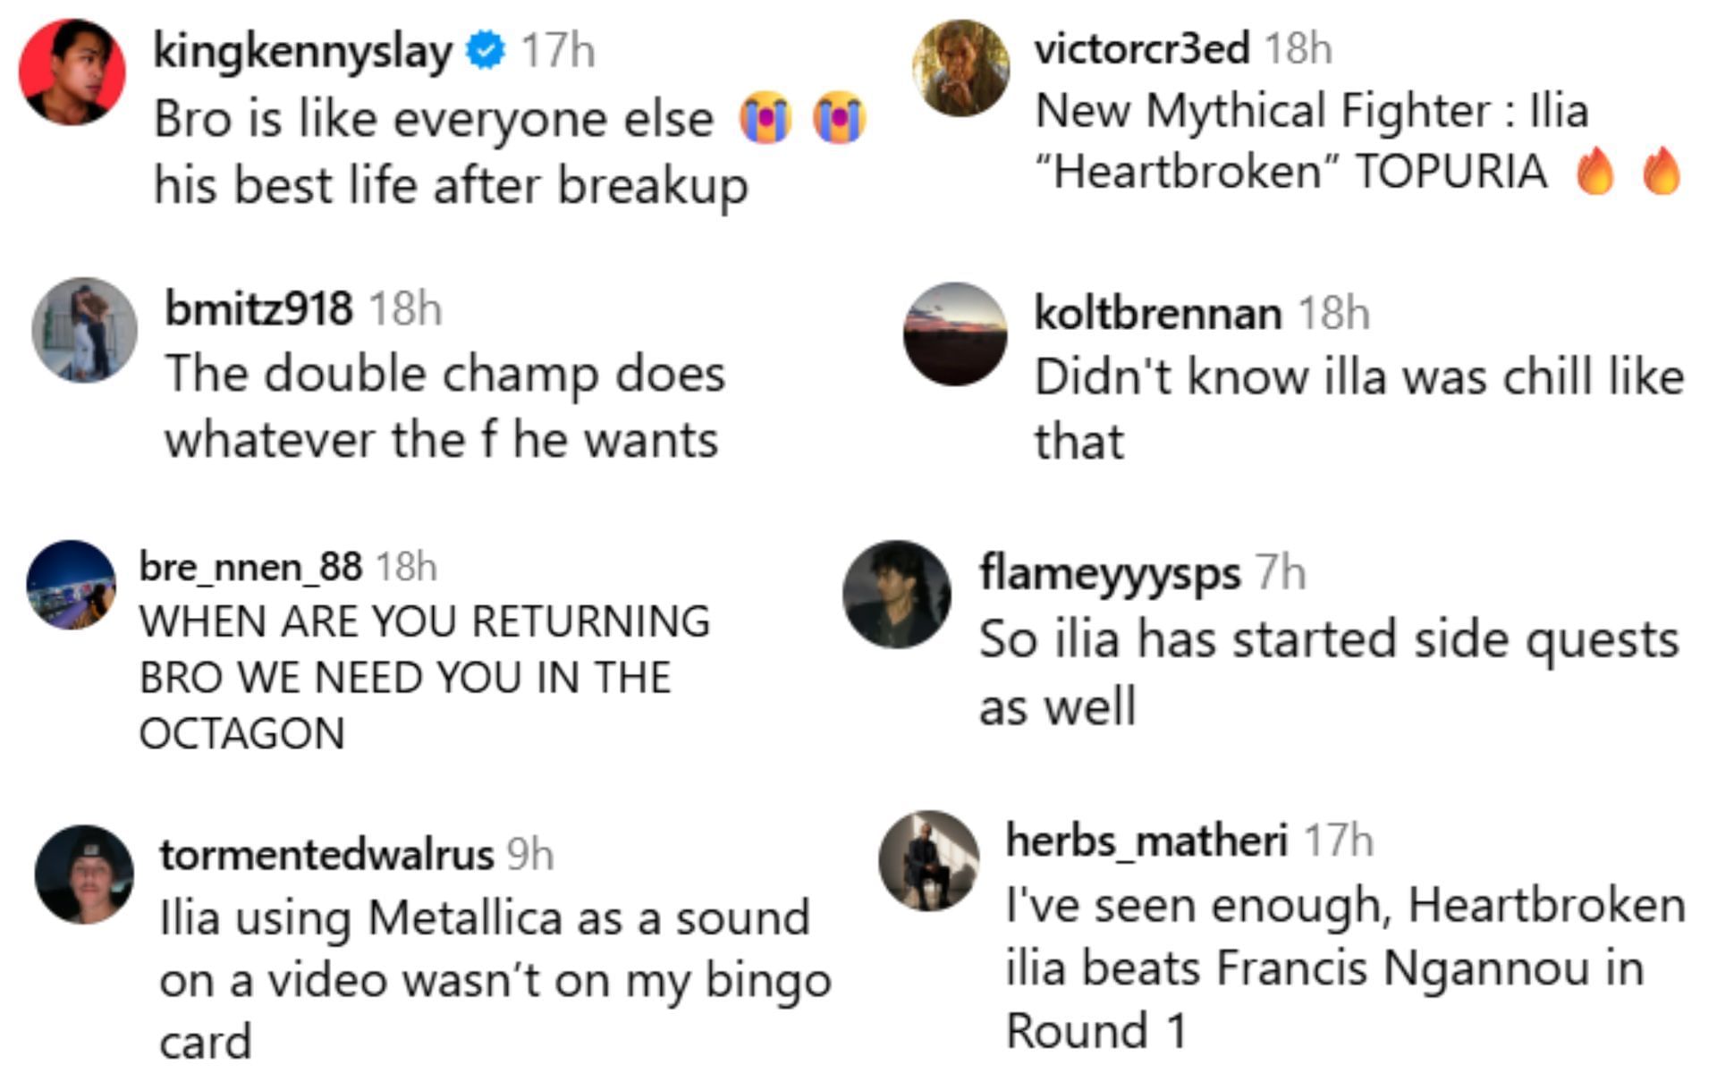Open flameyyysps's profile avatar
The height and width of the screenshot is (1073, 1717).
pyautogui.click(x=897, y=594)
